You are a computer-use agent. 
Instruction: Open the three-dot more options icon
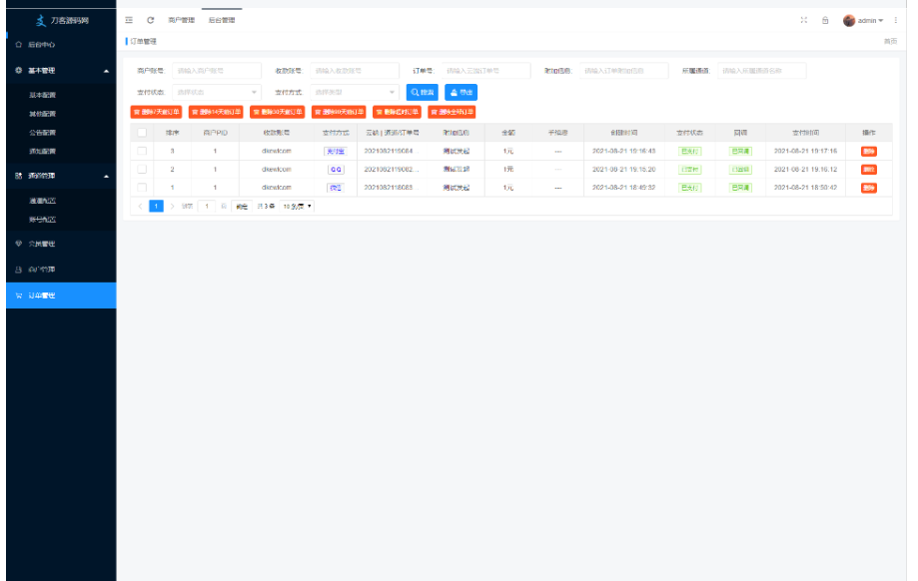[x=896, y=20]
